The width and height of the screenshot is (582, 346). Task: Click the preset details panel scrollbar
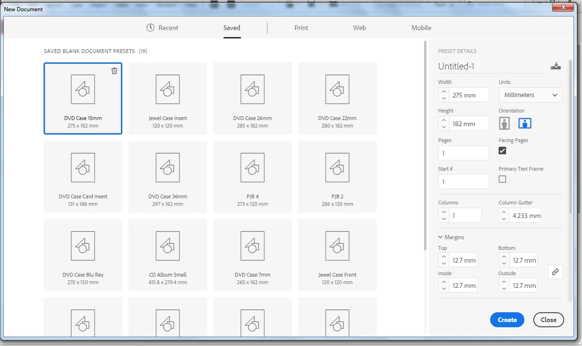[570, 136]
